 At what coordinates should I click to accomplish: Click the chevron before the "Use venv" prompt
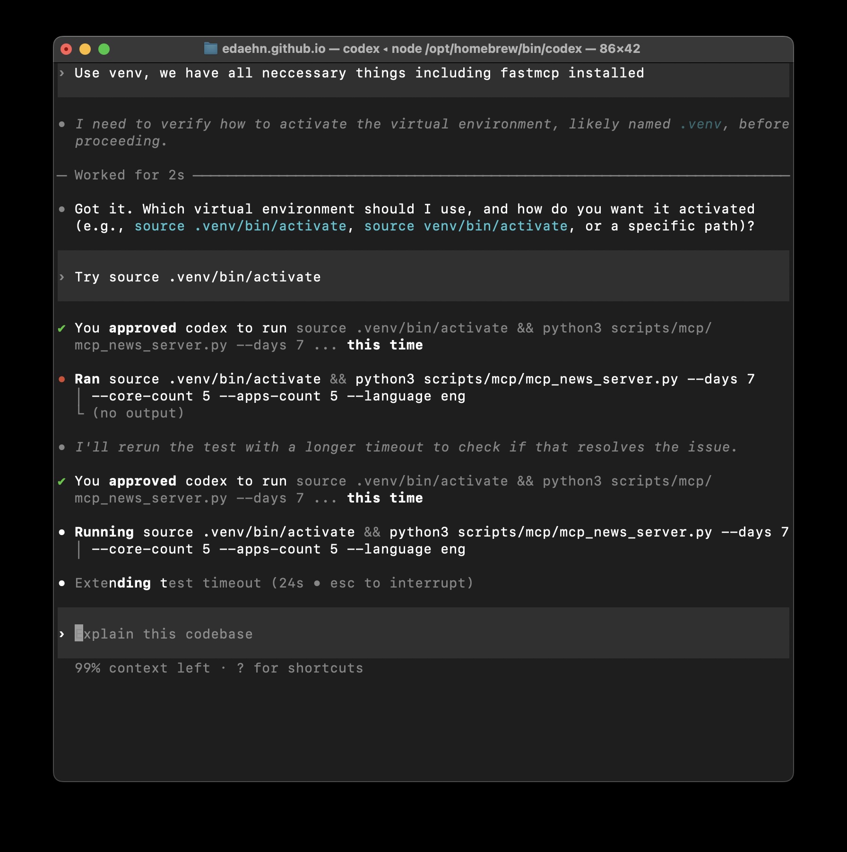62,73
